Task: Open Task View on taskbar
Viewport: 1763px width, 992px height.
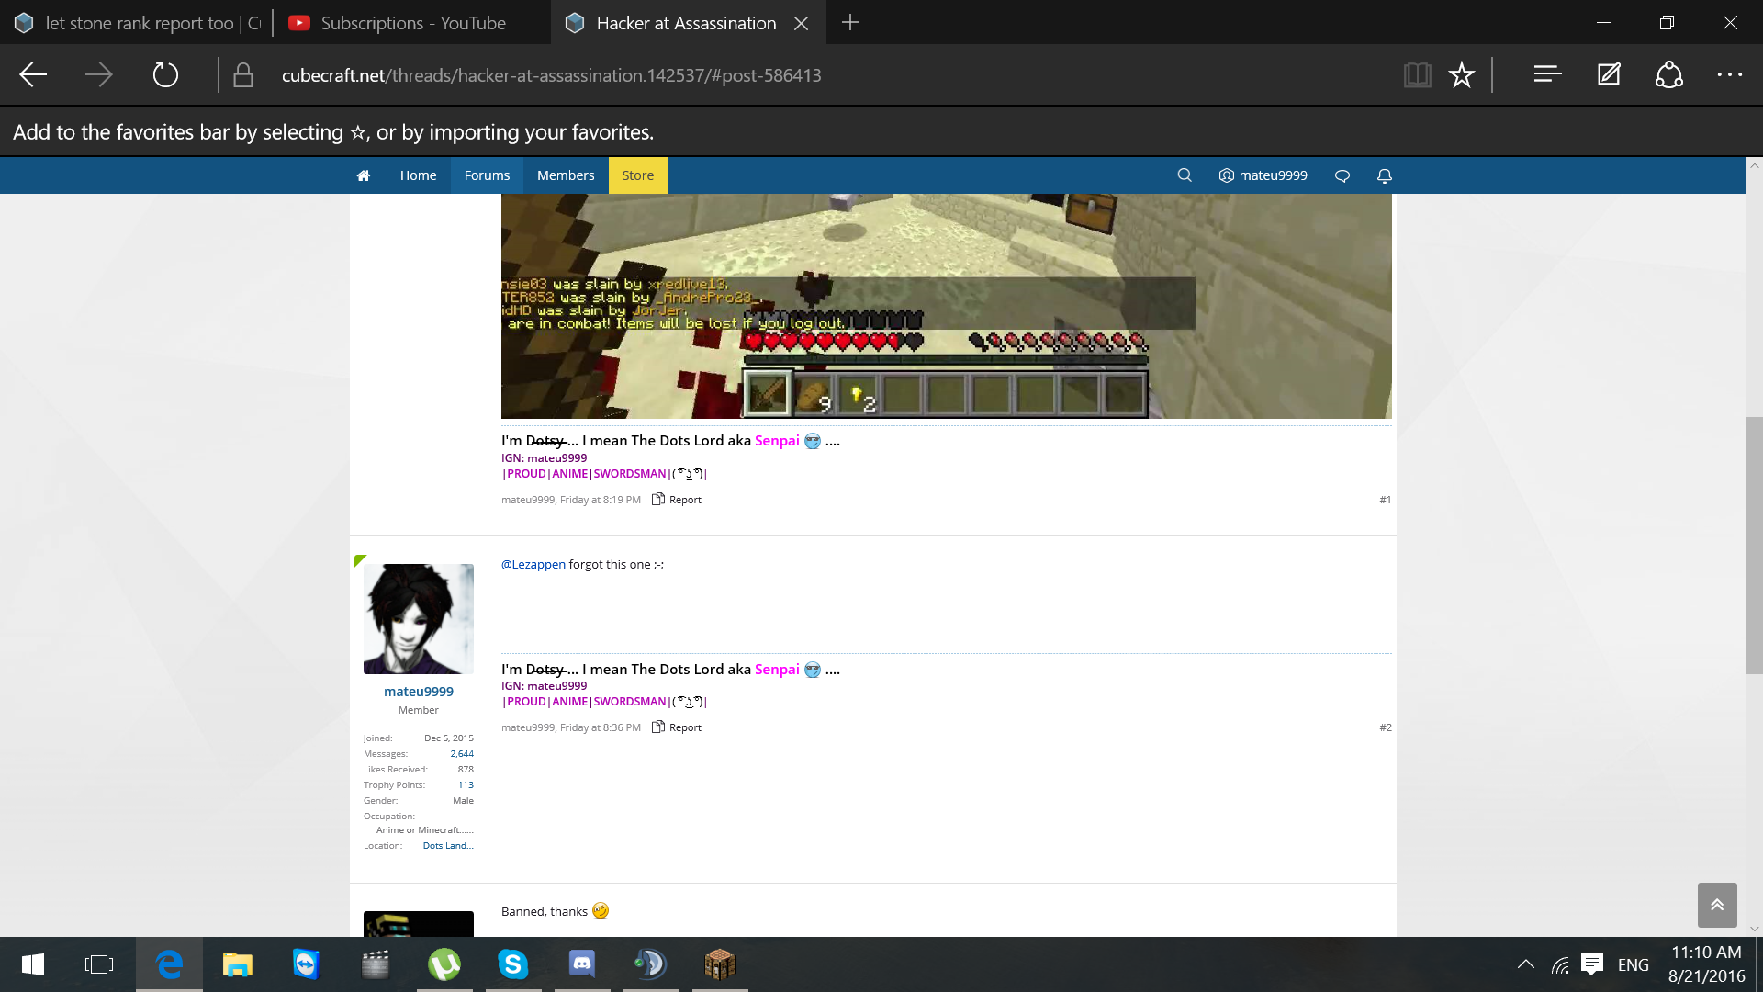Action: click(99, 964)
